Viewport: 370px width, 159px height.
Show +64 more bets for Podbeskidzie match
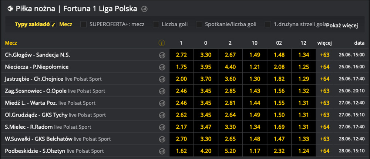(324, 151)
